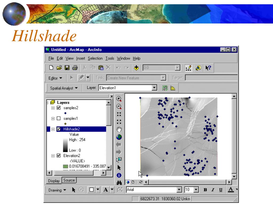Click the Print icon
273x205 pixels.
coord(75,68)
